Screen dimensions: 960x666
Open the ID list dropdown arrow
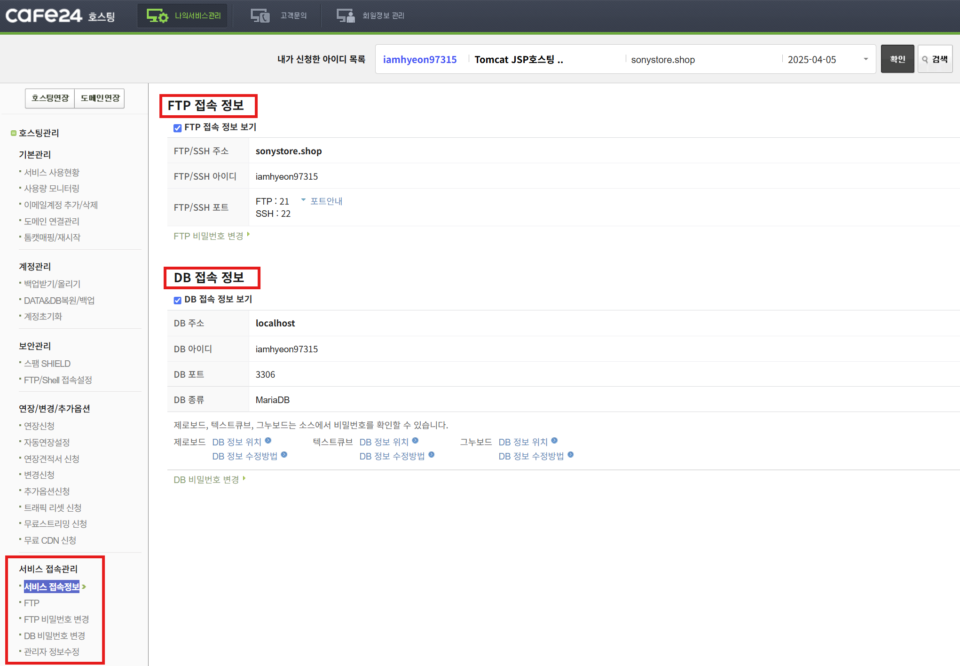[x=866, y=59]
